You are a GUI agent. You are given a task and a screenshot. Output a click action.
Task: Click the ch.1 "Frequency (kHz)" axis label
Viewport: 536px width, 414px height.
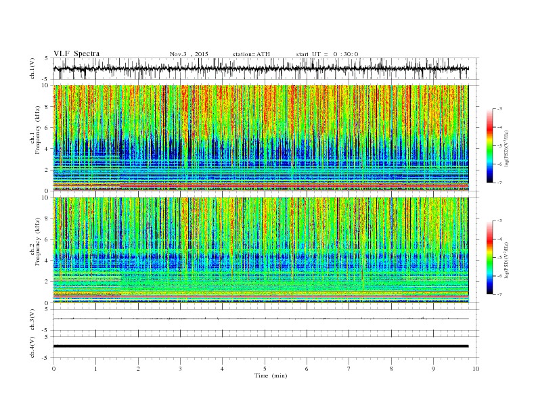[x=38, y=130]
